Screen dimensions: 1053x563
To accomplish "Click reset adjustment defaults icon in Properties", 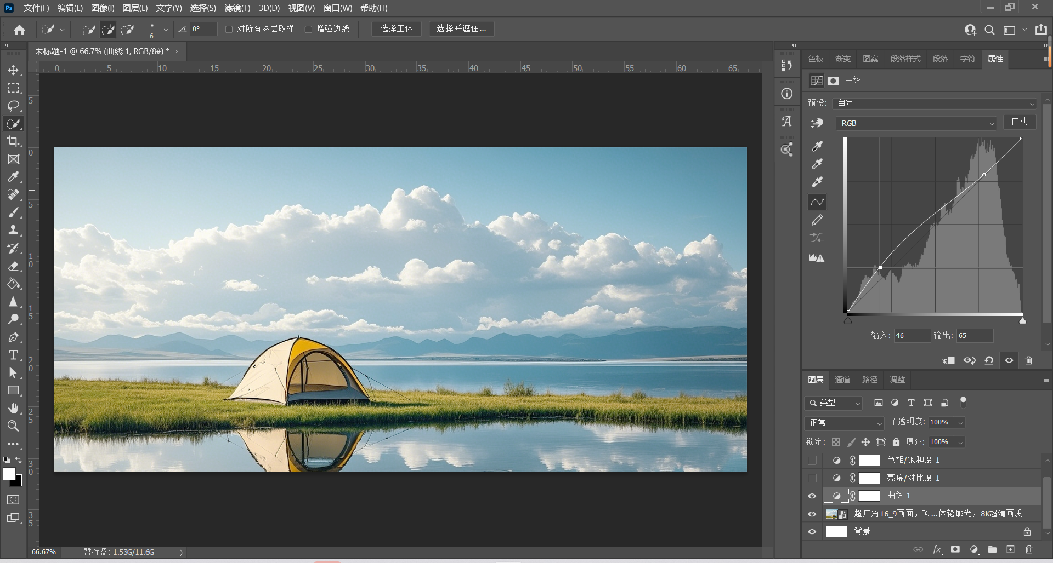I will [989, 360].
